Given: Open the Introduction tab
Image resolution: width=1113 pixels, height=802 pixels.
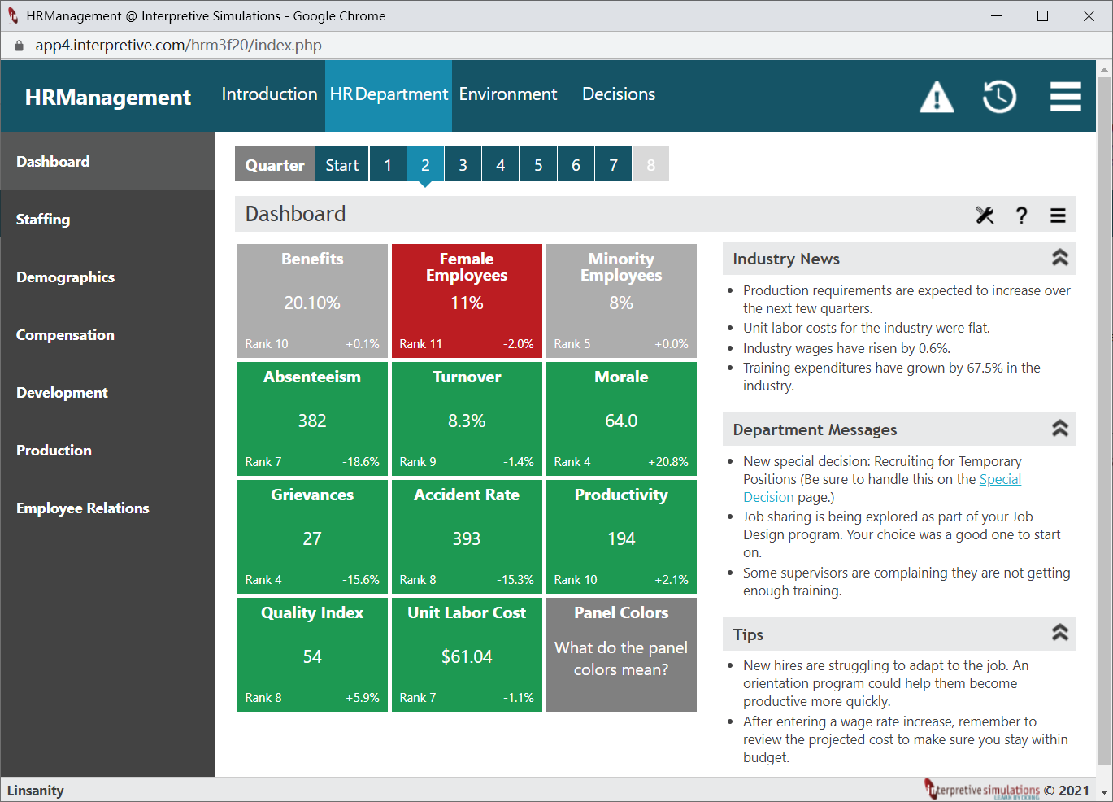Looking at the screenshot, I should click(x=270, y=94).
